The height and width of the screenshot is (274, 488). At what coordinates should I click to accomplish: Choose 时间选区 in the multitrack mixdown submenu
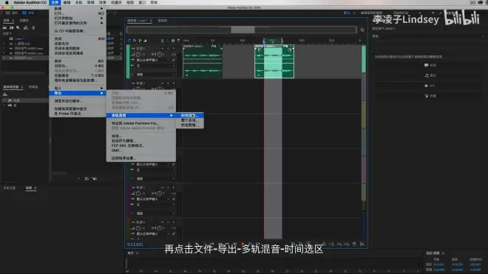190,115
